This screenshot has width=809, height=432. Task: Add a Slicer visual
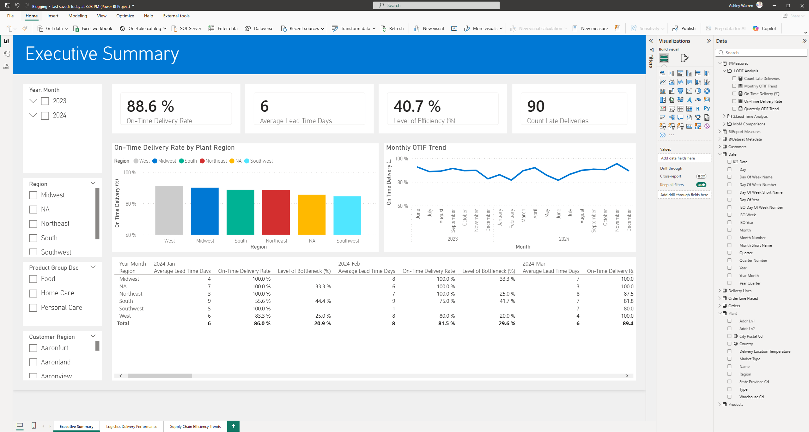(672, 109)
